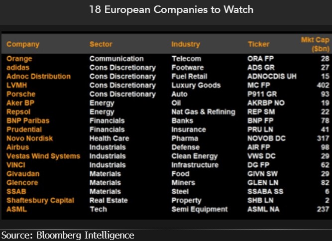Select the Glencore company name

pyautogui.click(x=22, y=183)
